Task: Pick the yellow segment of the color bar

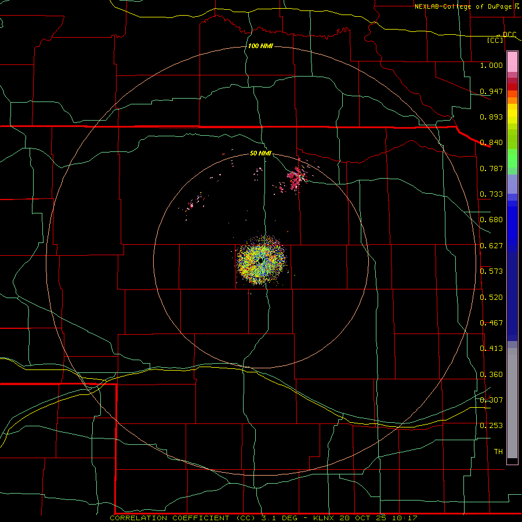Action: (512, 114)
